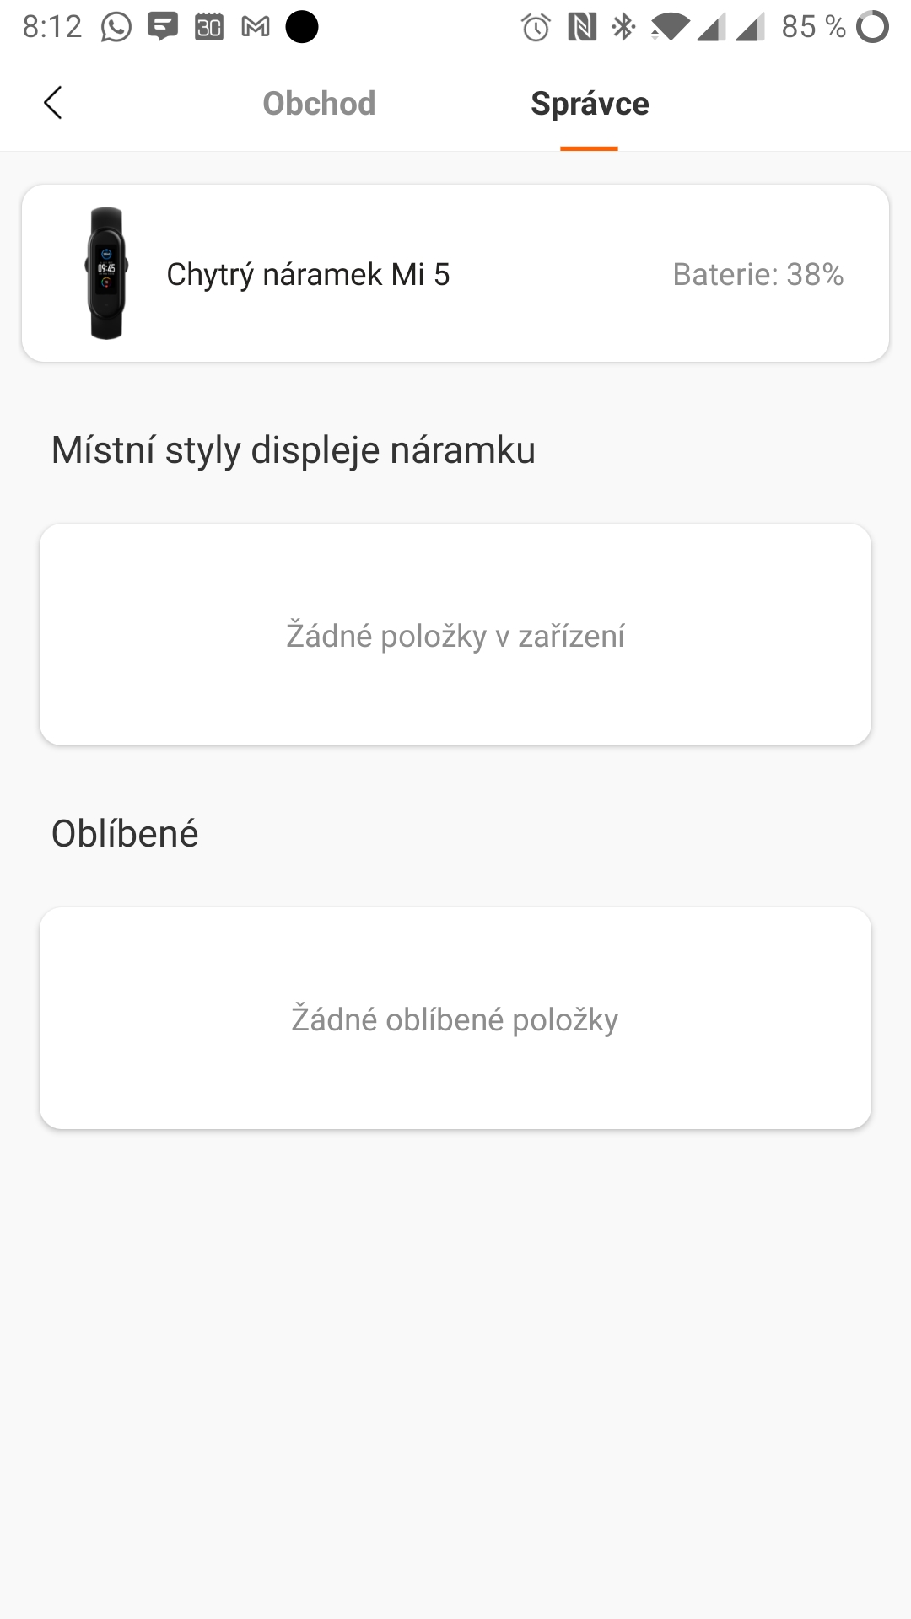Tap the Žádné položky v zařízení card
Screen dimensions: 911x1619
(455, 634)
